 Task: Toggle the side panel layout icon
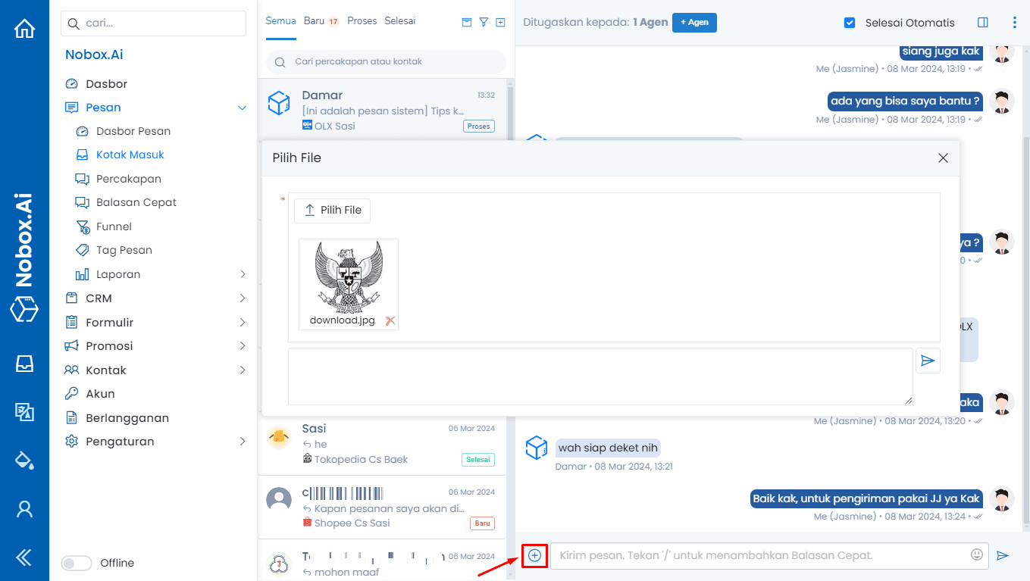pos(983,23)
